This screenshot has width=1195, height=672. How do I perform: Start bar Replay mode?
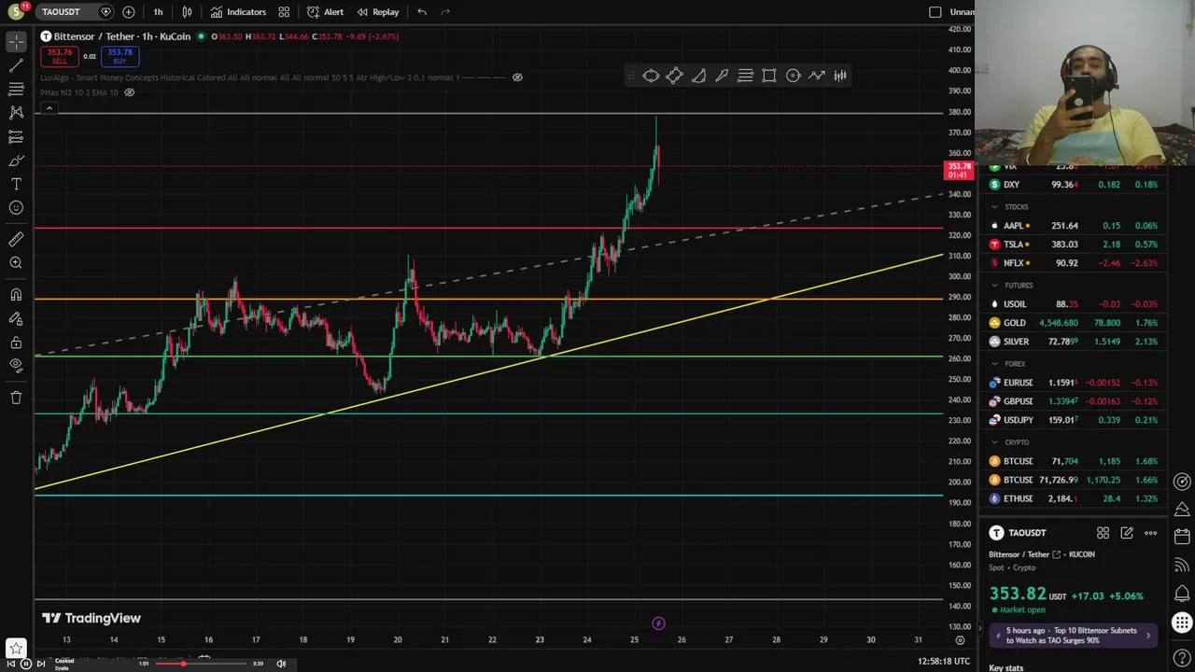(378, 12)
